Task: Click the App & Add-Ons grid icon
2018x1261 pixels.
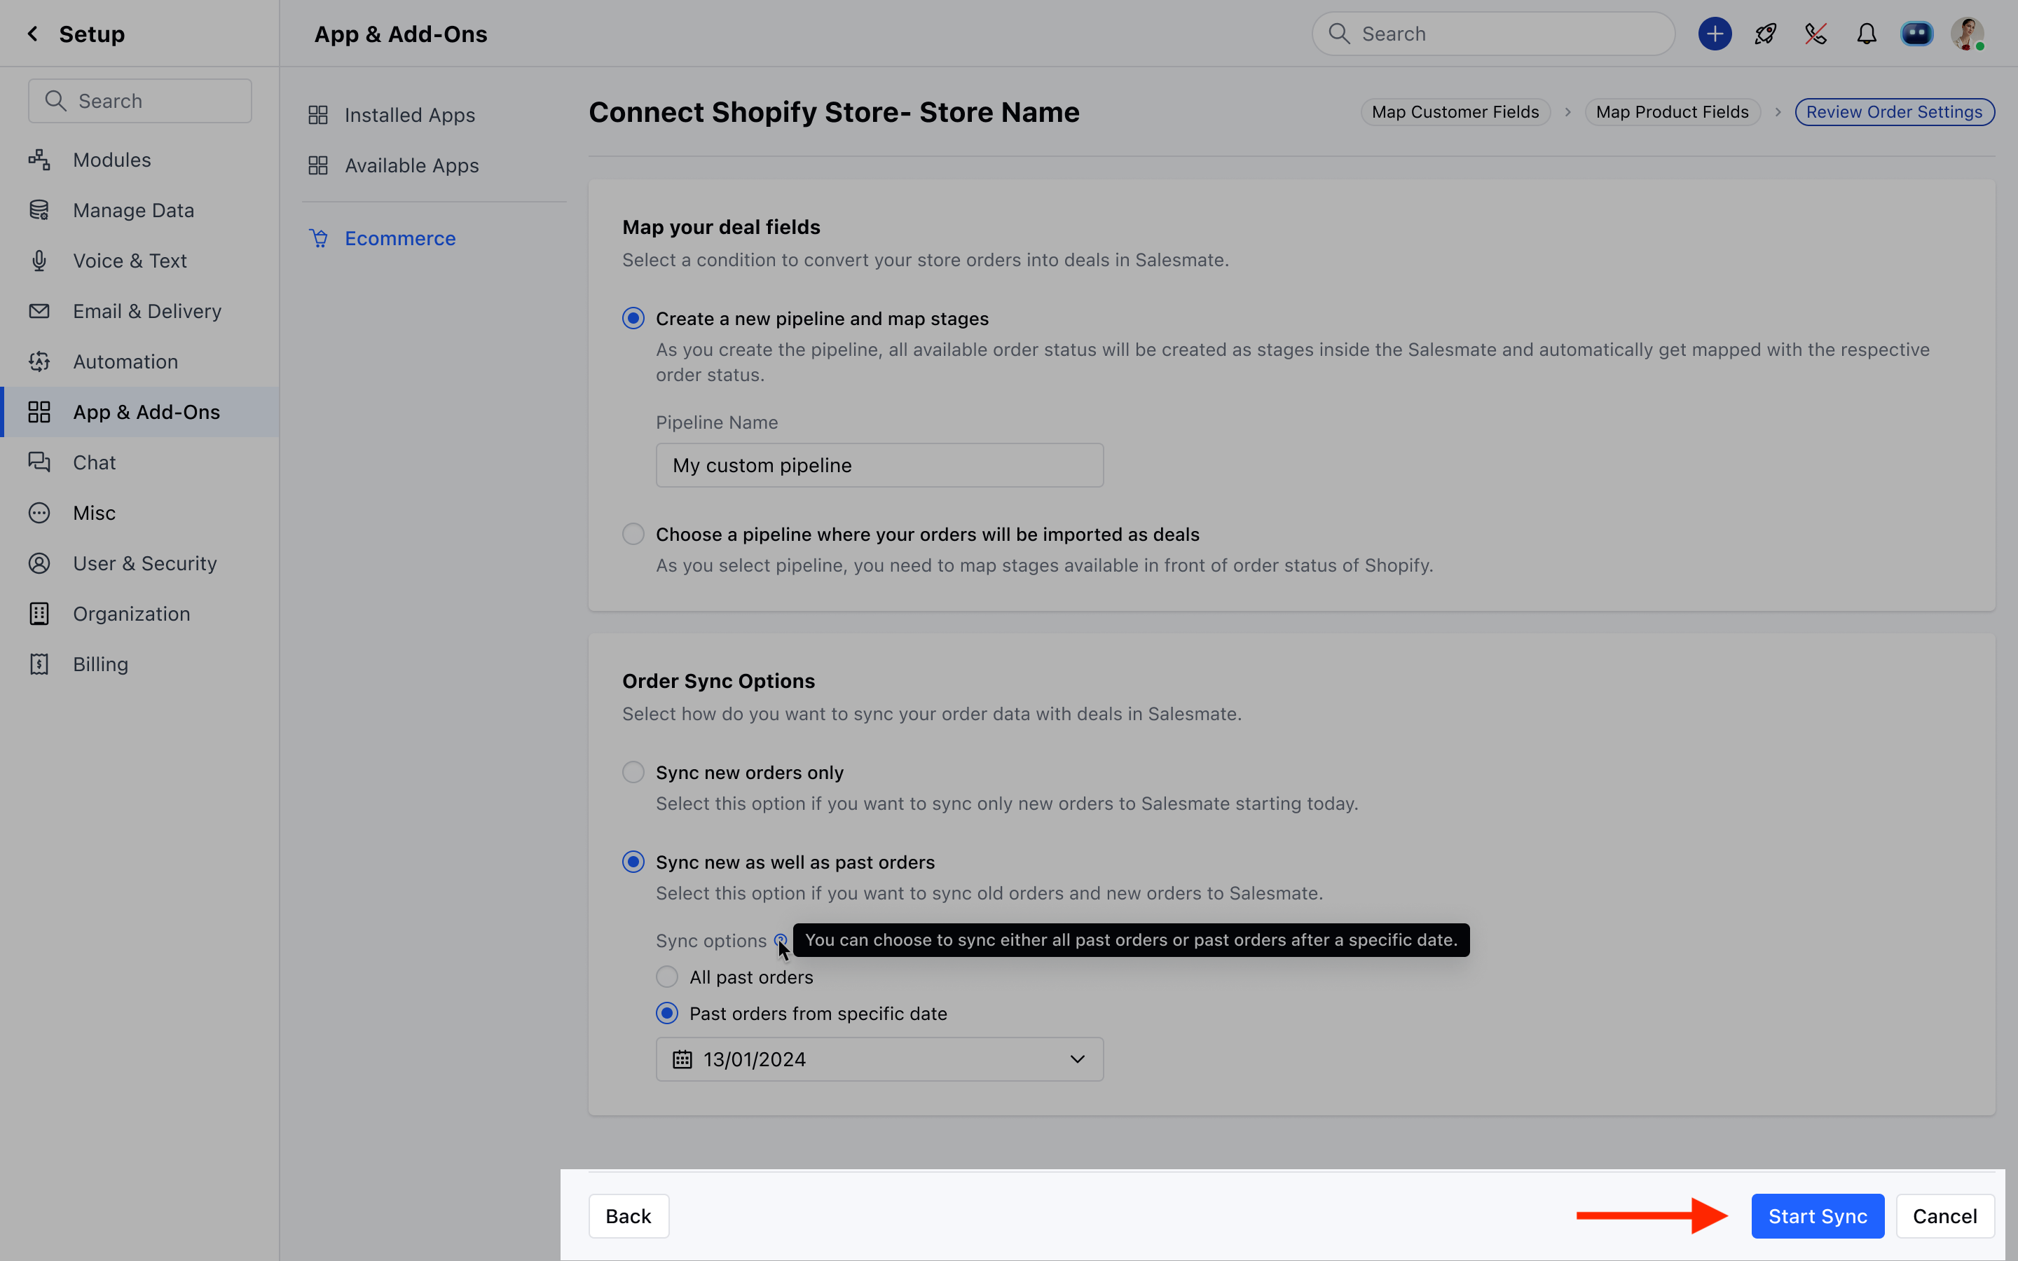Action: coord(39,412)
